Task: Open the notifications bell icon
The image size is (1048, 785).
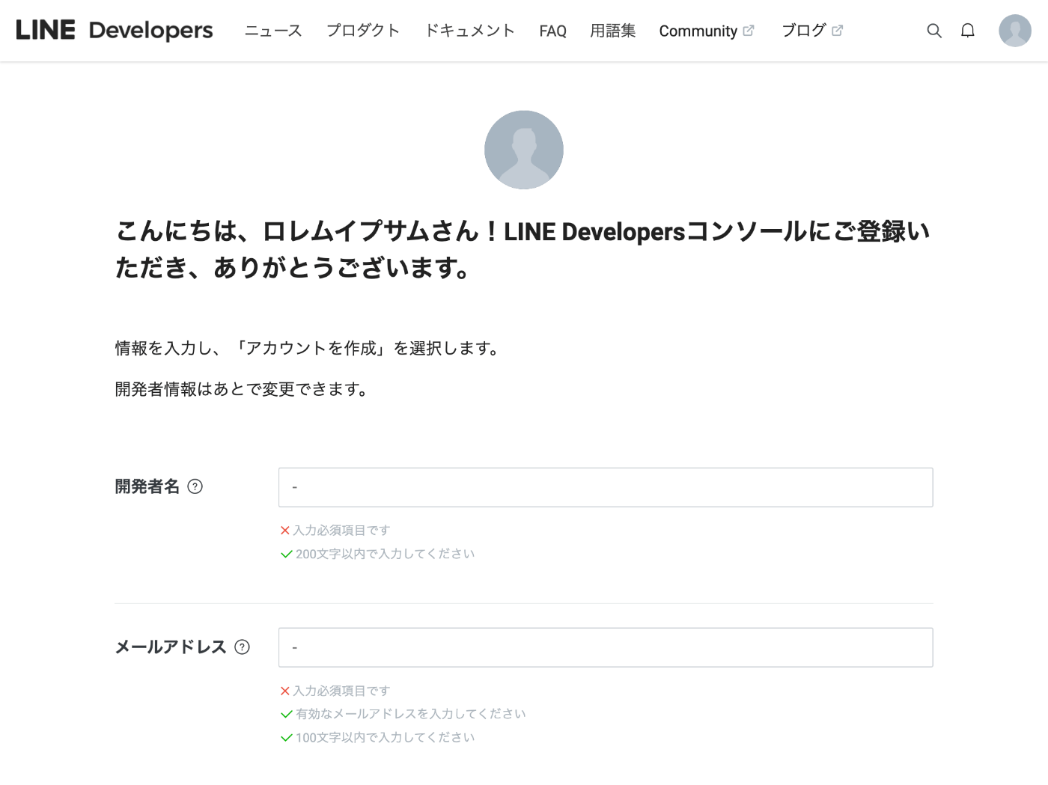Action: (x=968, y=31)
